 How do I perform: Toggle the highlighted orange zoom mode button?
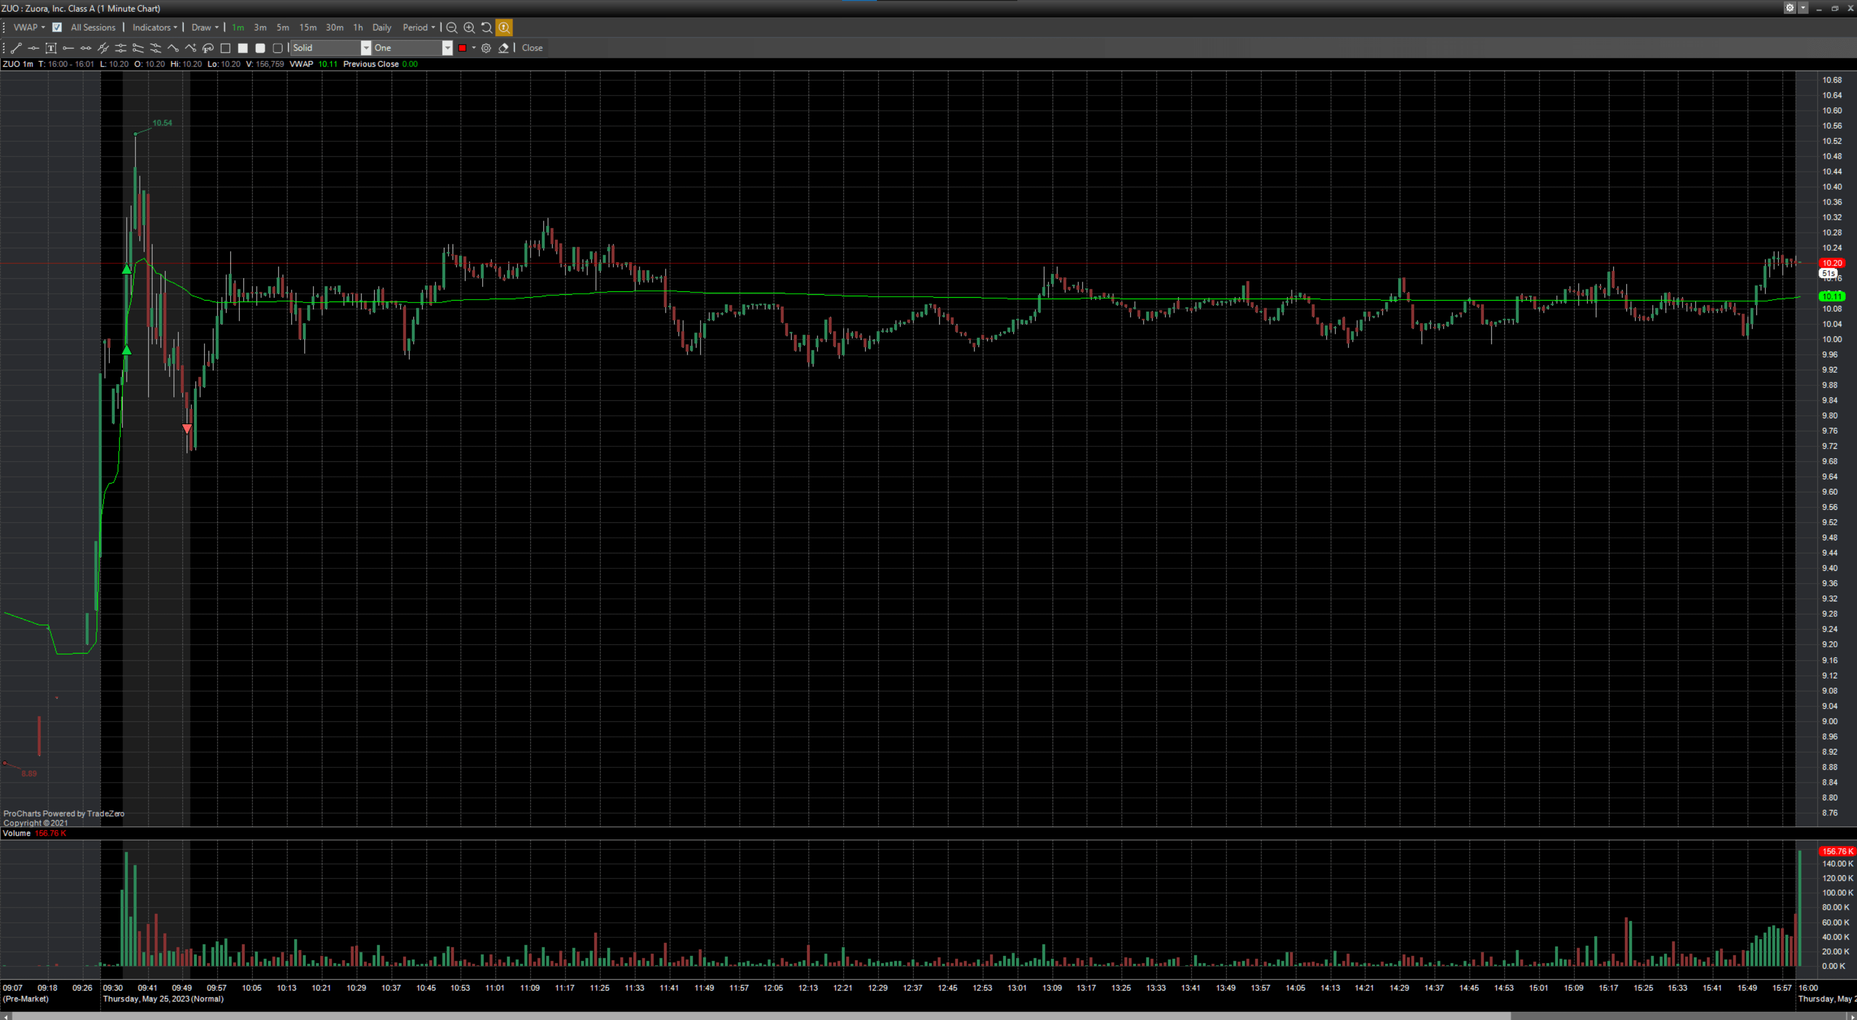coord(504,28)
